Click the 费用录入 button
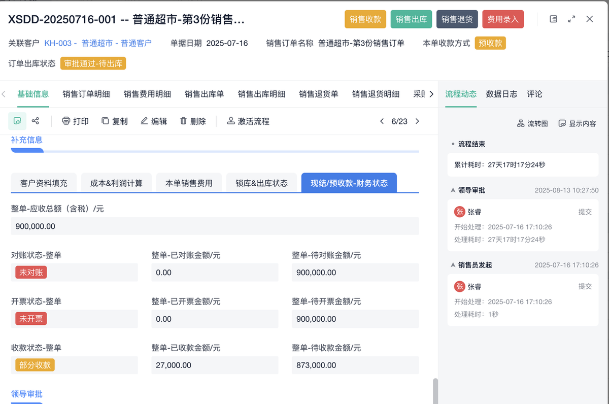 503,19
